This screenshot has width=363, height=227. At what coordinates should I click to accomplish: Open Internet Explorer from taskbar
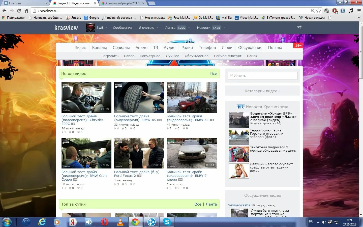pos(42,222)
